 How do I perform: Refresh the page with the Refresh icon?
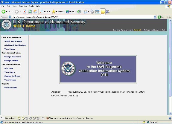point(30,12)
